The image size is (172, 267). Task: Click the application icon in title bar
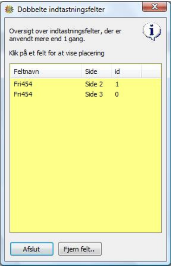coord(9,10)
